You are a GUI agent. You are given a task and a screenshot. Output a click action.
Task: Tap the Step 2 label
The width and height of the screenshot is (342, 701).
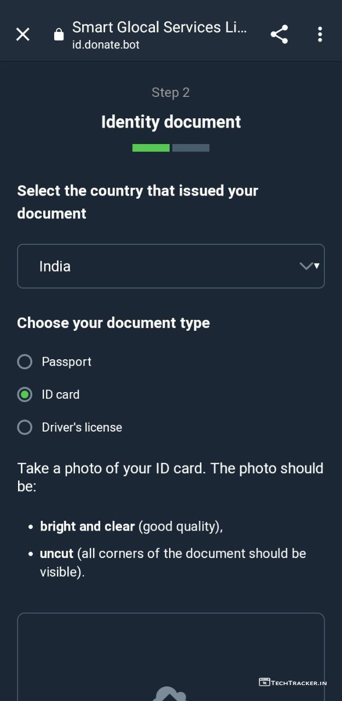[171, 93]
